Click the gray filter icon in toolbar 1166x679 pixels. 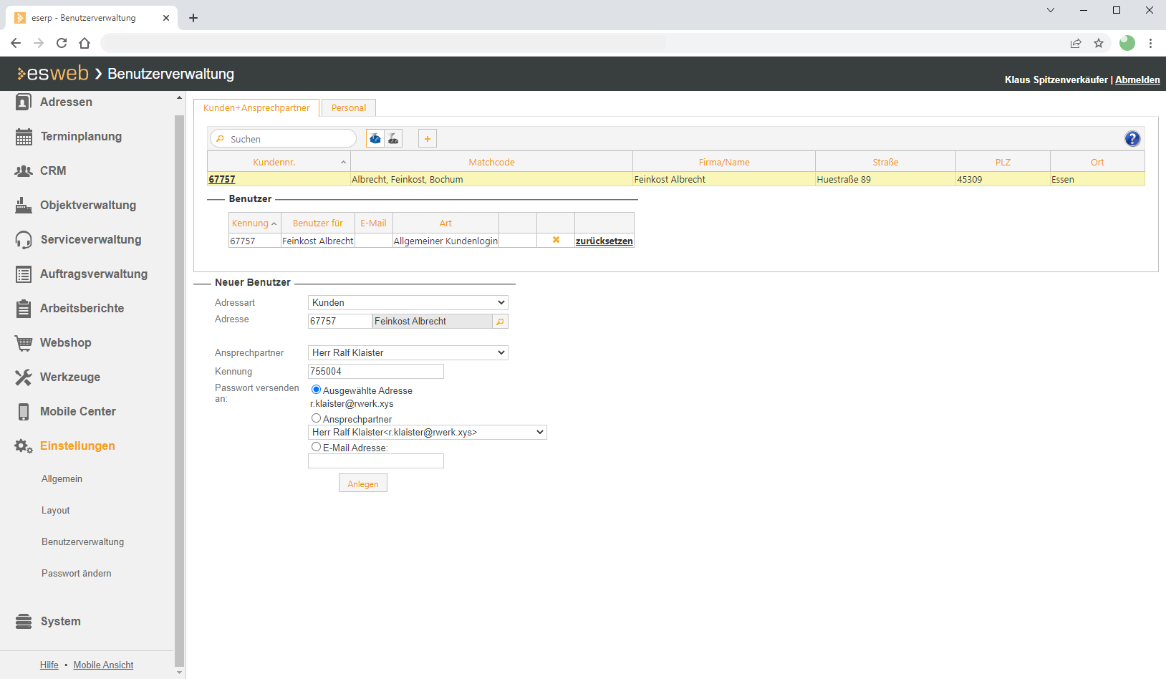click(393, 139)
